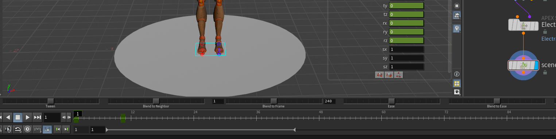556x139 pixels.
Task: Play the animation in reverse
Action: point(8,117)
